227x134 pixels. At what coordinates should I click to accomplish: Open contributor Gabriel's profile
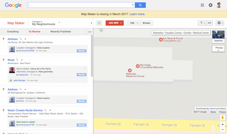coord(212,109)
